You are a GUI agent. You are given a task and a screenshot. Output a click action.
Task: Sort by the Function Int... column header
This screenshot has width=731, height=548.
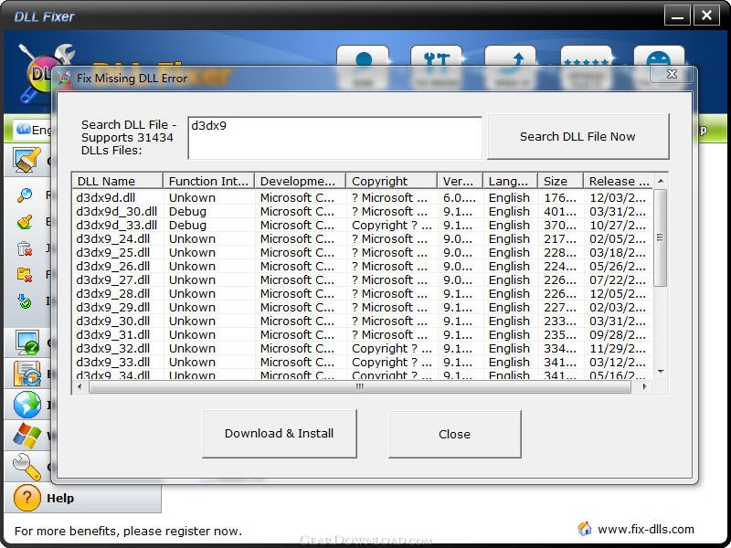208,181
